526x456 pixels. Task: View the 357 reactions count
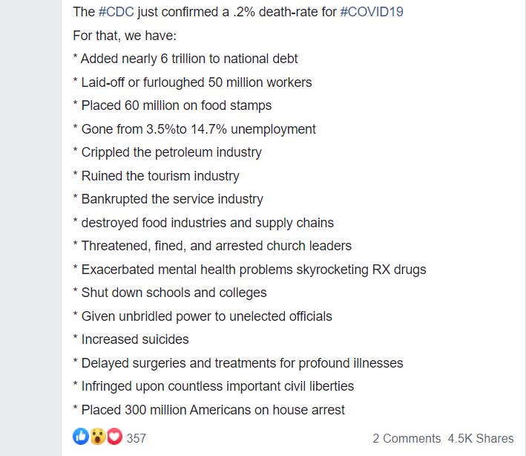click(x=137, y=438)
